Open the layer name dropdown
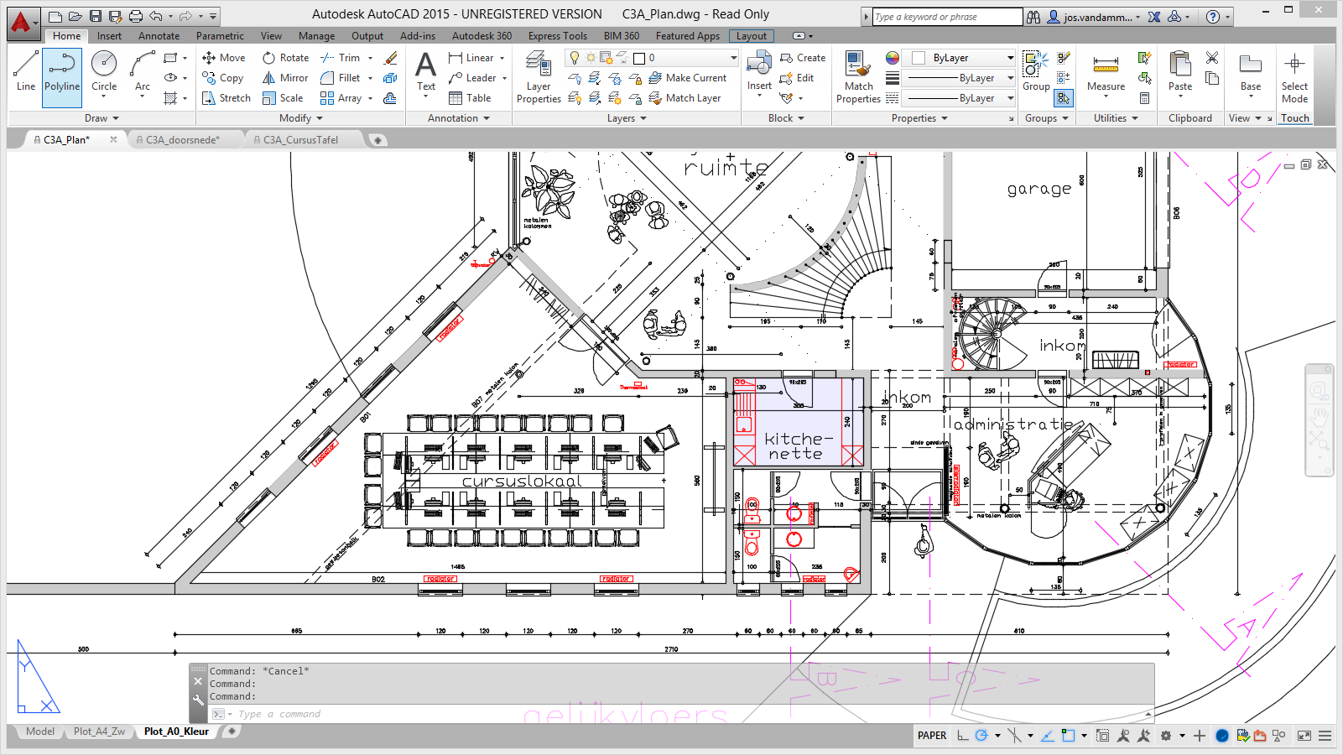 733,58
